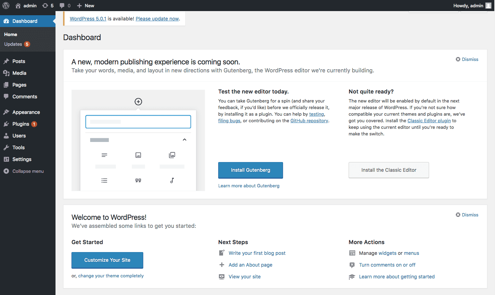
Task: Click the Please update now link
Action: coord(157,19)
